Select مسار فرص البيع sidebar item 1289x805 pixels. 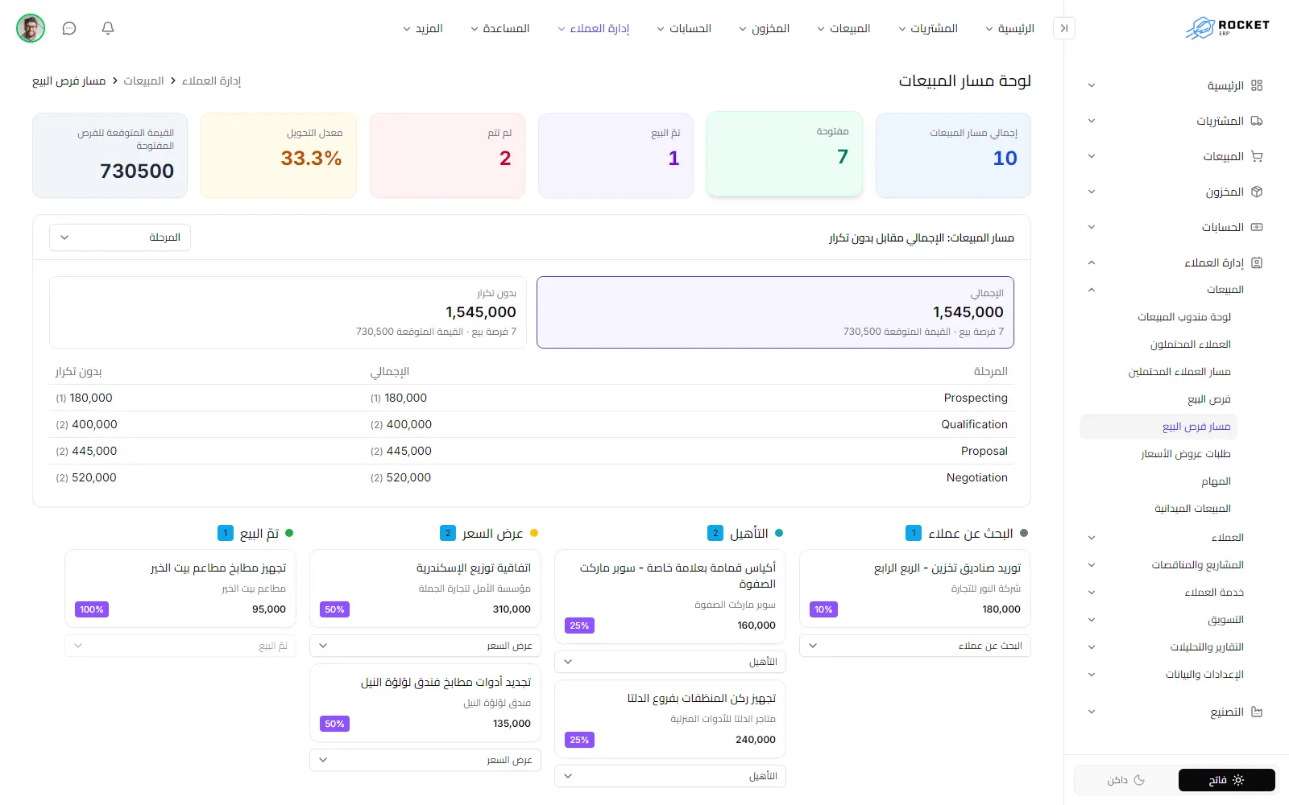point(1158,427)
